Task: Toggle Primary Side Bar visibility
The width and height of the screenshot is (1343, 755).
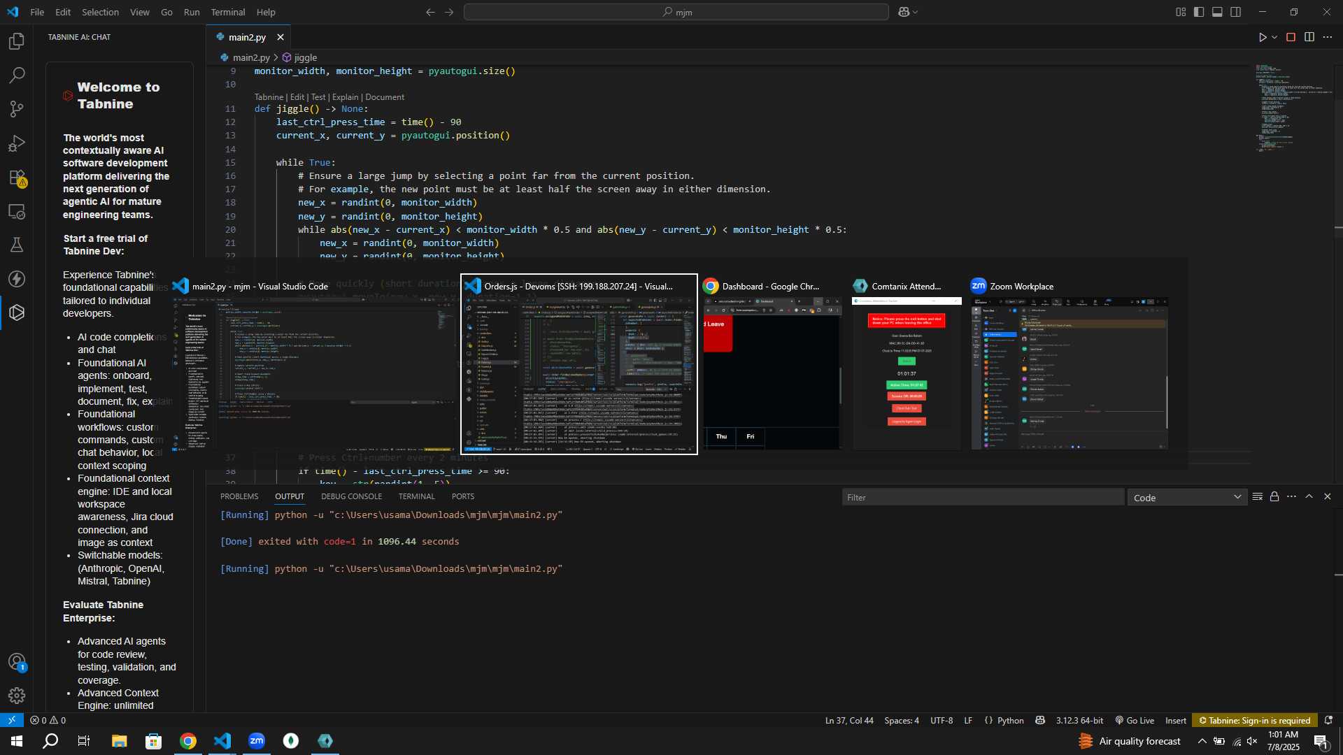Action: 1199,12
